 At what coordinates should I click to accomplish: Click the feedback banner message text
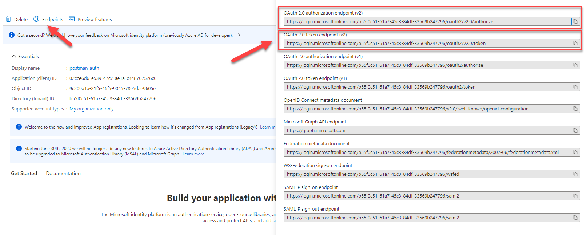(125, 35)
